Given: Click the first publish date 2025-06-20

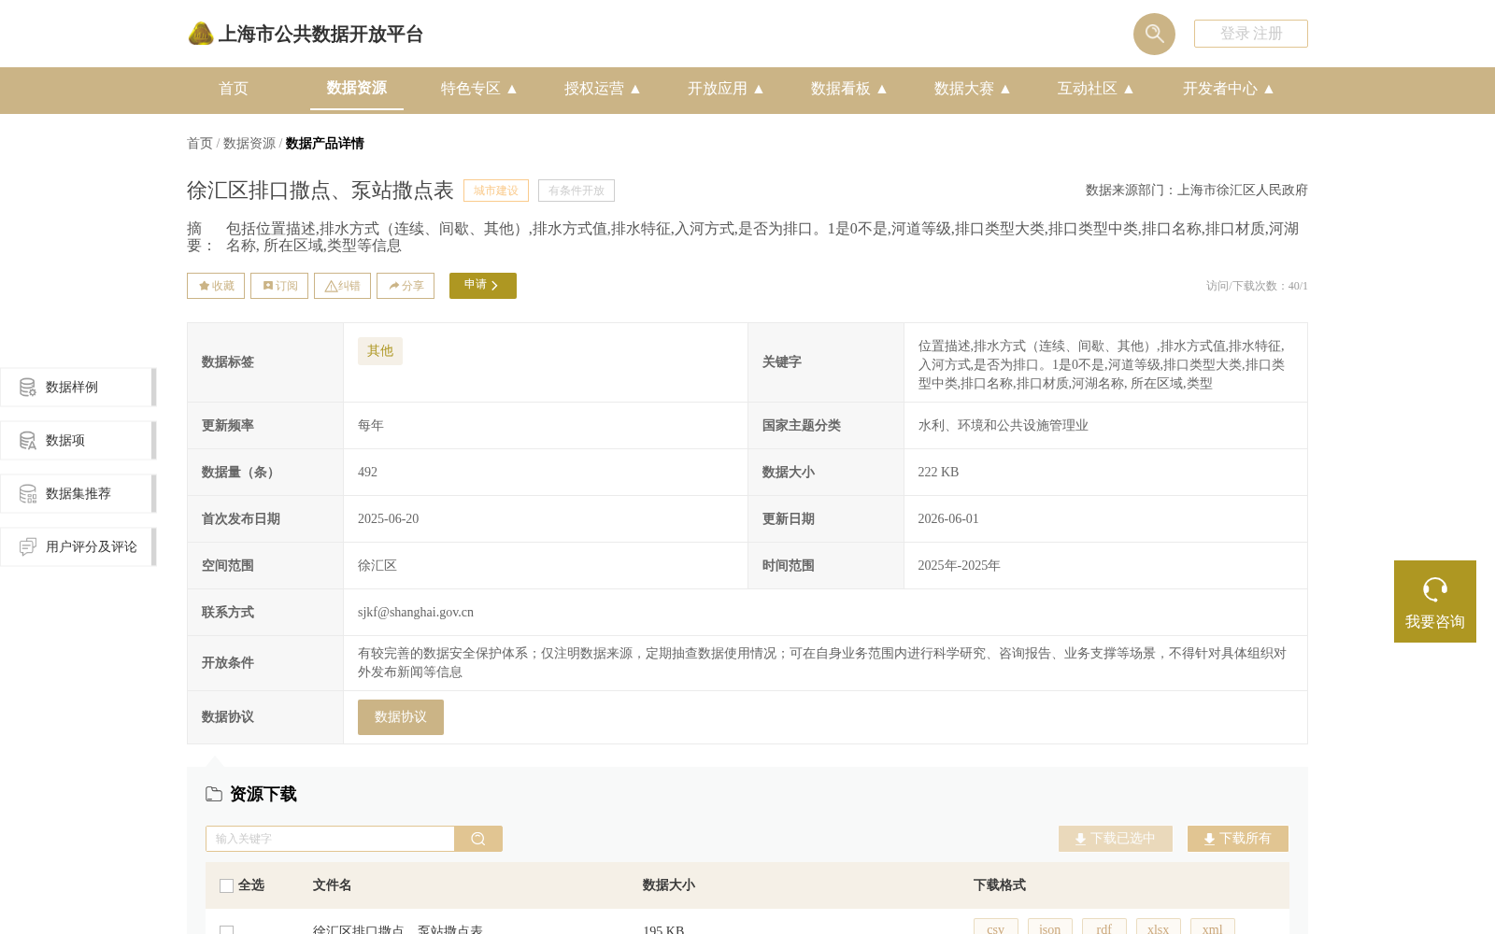Looking at the screenshot, I should tap(389, 519).
